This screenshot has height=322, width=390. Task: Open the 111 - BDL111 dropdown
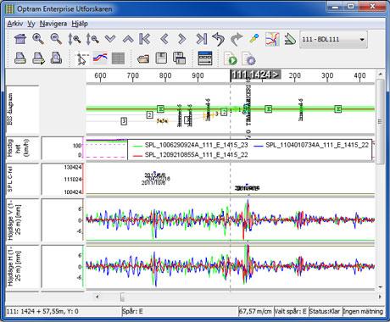(x=333, y=40)
